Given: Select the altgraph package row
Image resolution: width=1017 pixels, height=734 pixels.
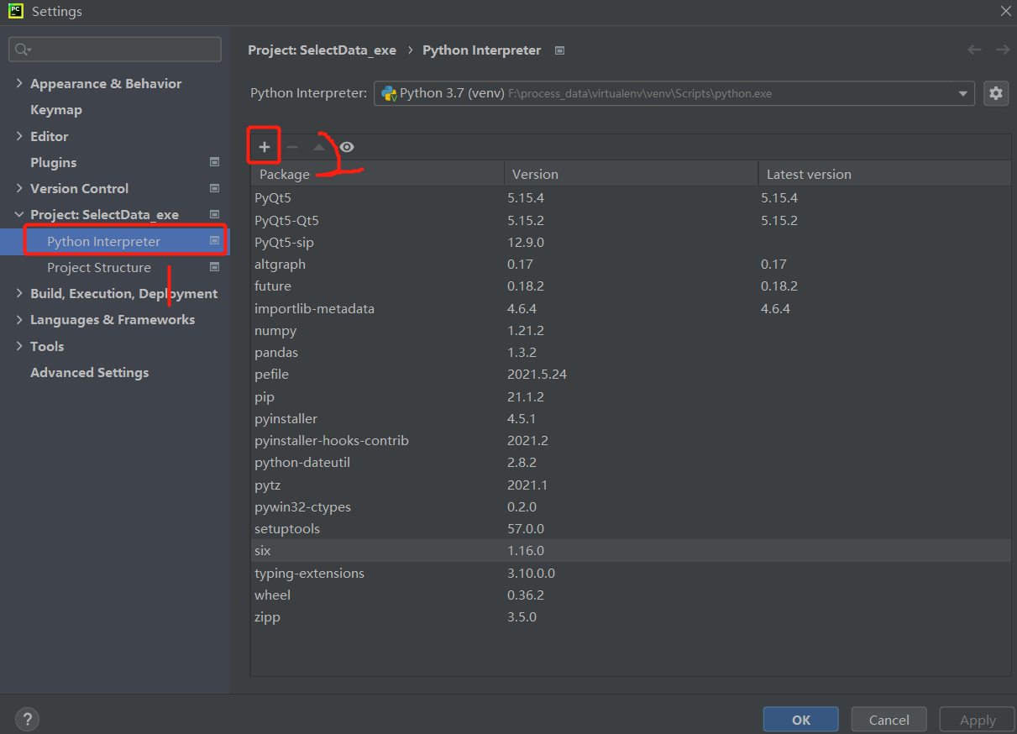Looking at the screenshot, I should pyautogui.click(x=631, y=264).
